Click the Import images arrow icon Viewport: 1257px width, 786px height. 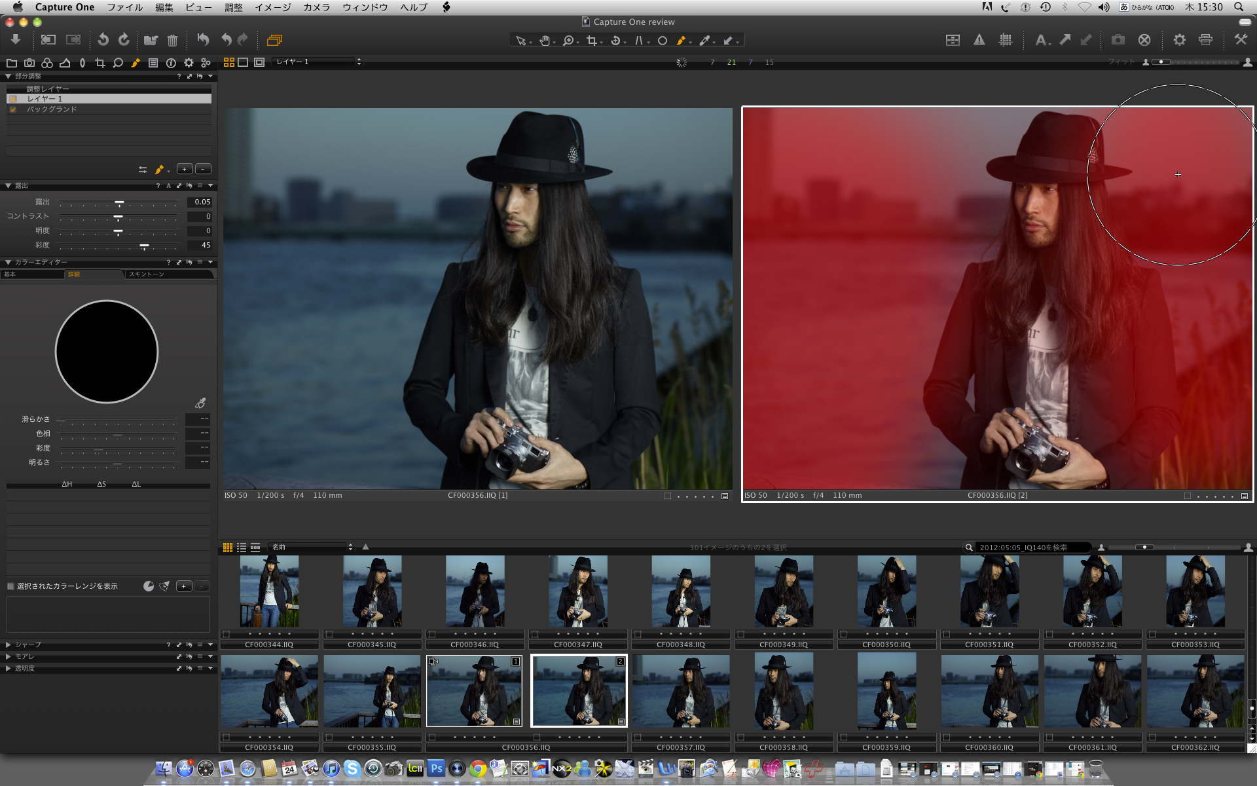(16, 40)
